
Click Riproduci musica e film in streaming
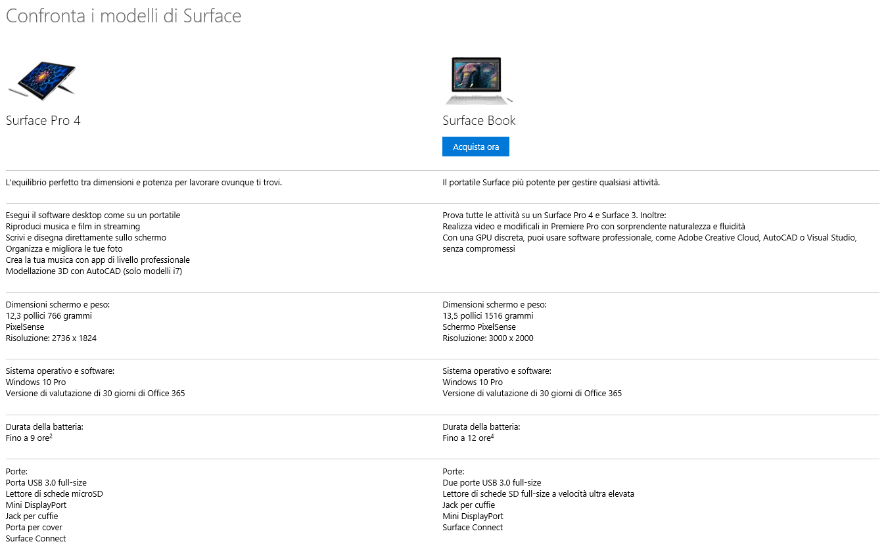[73, 227]
